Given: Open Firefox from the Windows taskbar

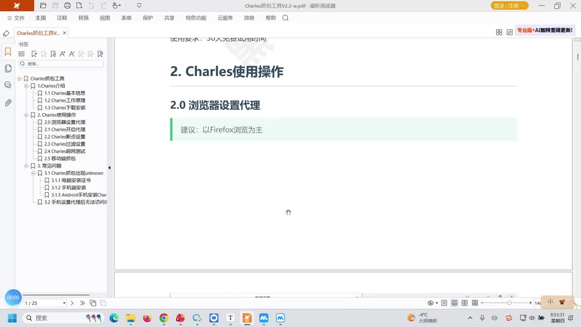Looking at the screenshot, I should coord(147,318).
